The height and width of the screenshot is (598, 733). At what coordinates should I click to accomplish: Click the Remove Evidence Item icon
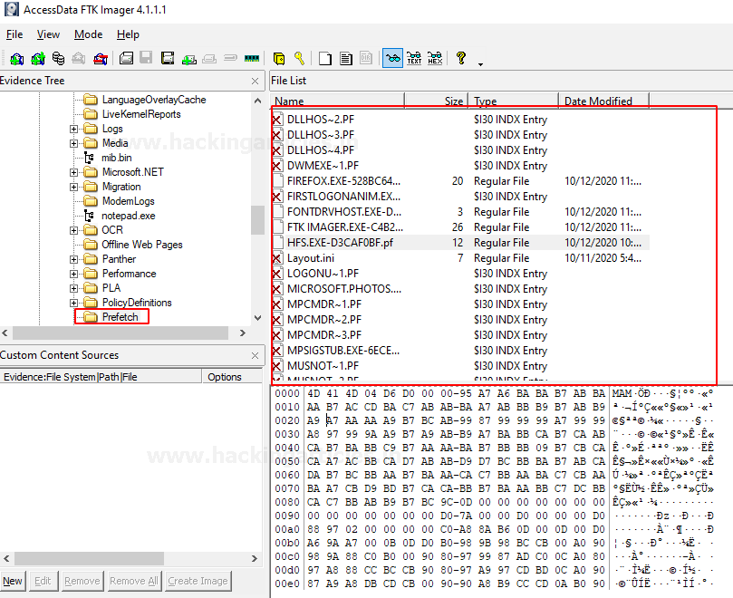point(79,59)
